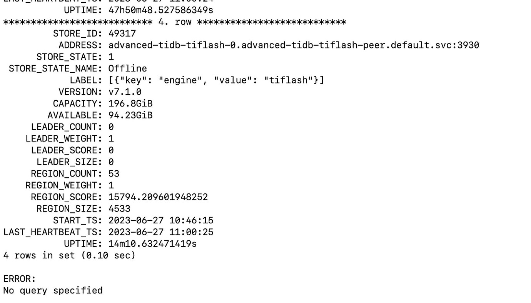Viewport: 531px width, 303px height.
Task: Click the REGION_SCORE value 15794.209601948252
Action: point(158,197)
